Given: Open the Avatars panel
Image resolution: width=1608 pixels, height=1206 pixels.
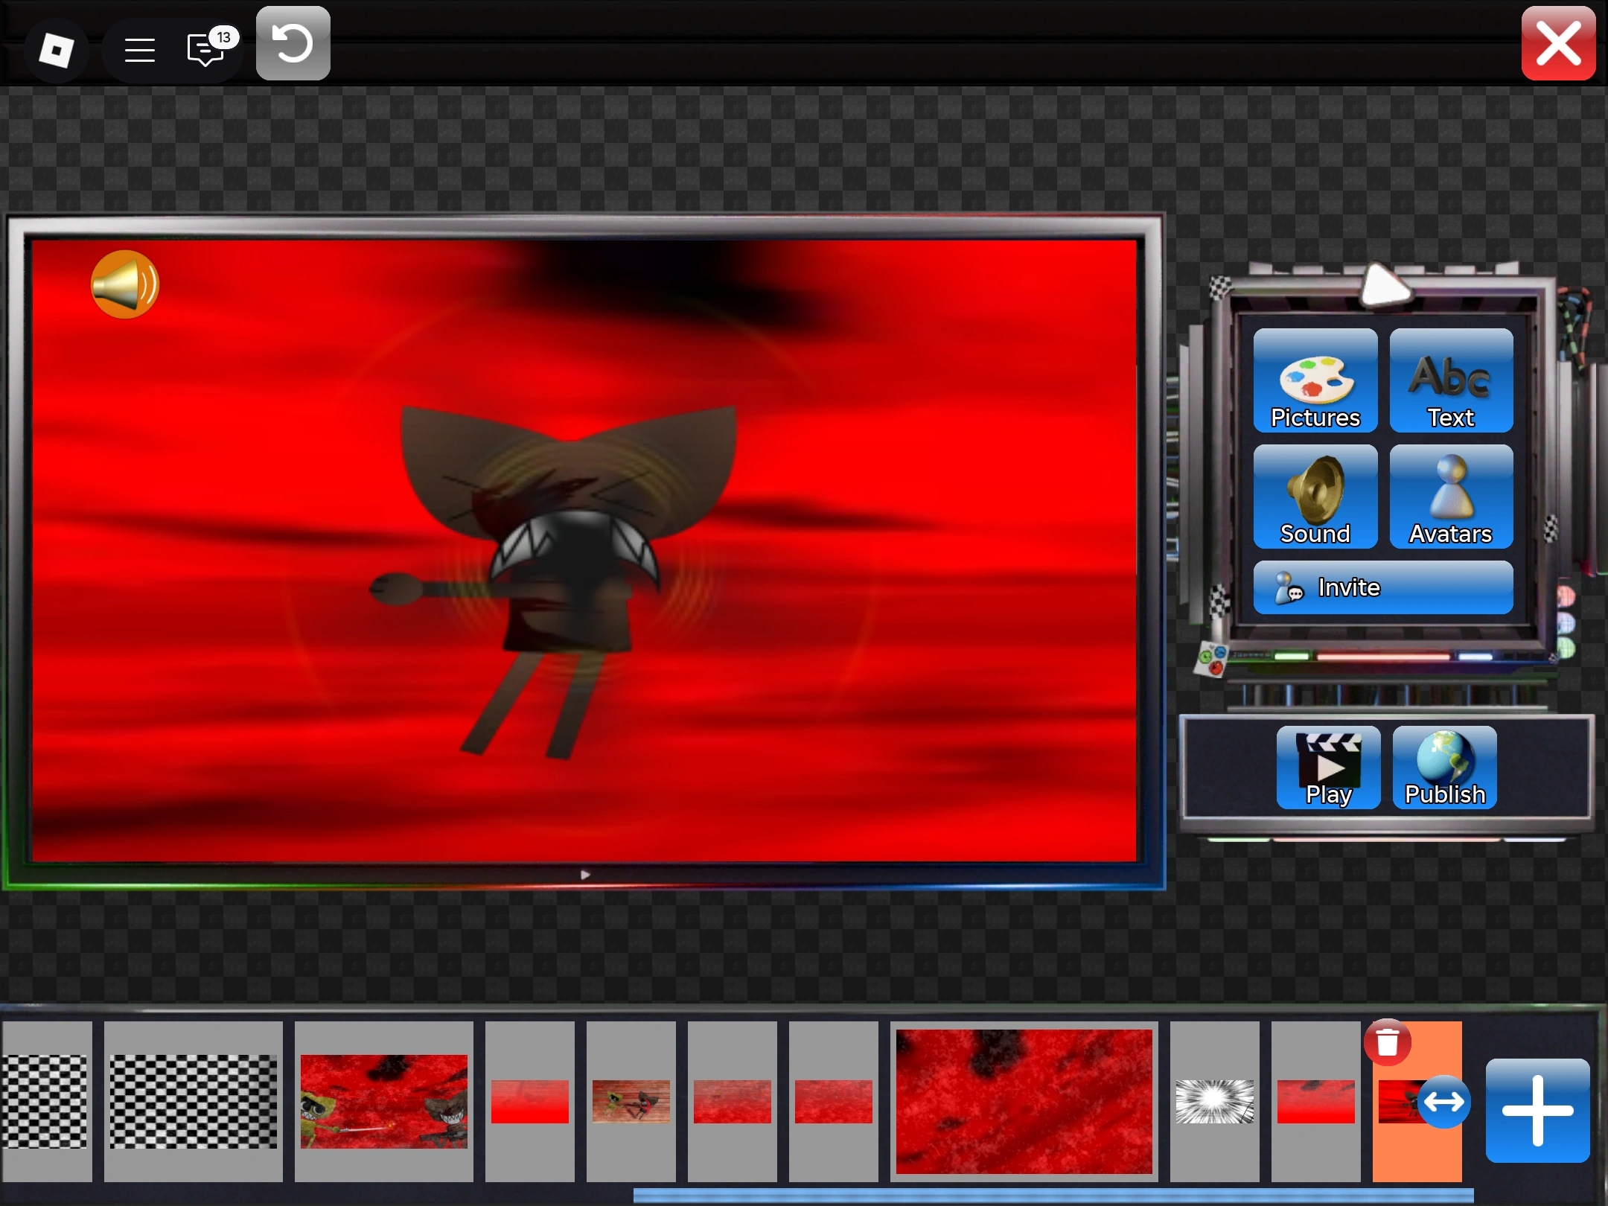Looking at the screenshot, I should click(x=1450, y=497).
